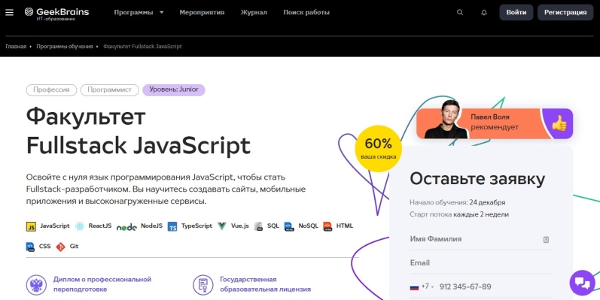This screenshot has height=300, width=600.
Task: Click the Программист tag
Action: pos(109,90)
